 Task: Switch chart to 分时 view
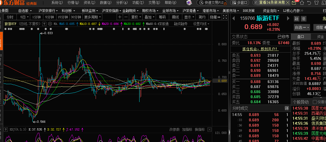pos(10,17)
